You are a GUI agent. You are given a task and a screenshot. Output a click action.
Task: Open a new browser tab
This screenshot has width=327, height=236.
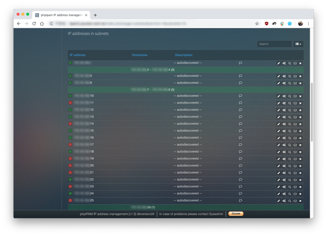[95, 15]
